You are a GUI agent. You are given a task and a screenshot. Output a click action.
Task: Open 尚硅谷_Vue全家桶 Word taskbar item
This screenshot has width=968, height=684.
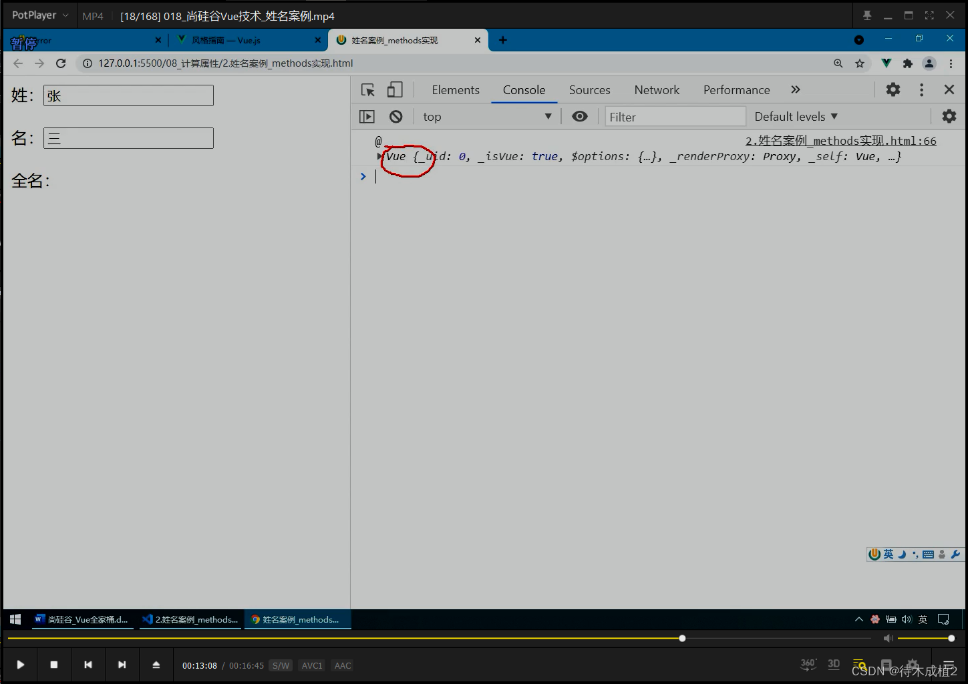tap(82, 620)
